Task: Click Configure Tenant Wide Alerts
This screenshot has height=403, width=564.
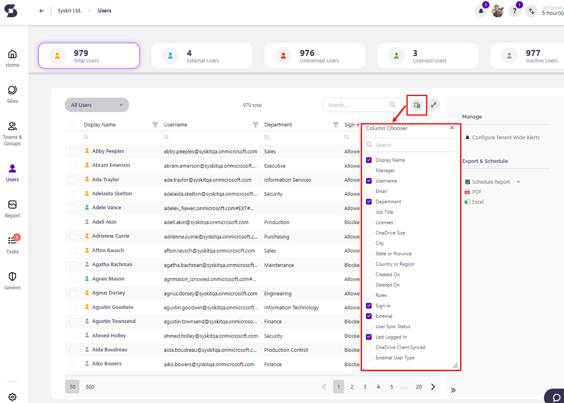Action: 507,137
